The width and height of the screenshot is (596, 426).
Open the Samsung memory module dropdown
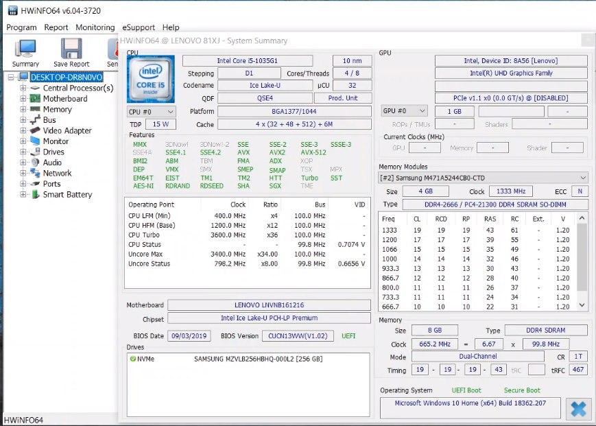click(484, 178)
